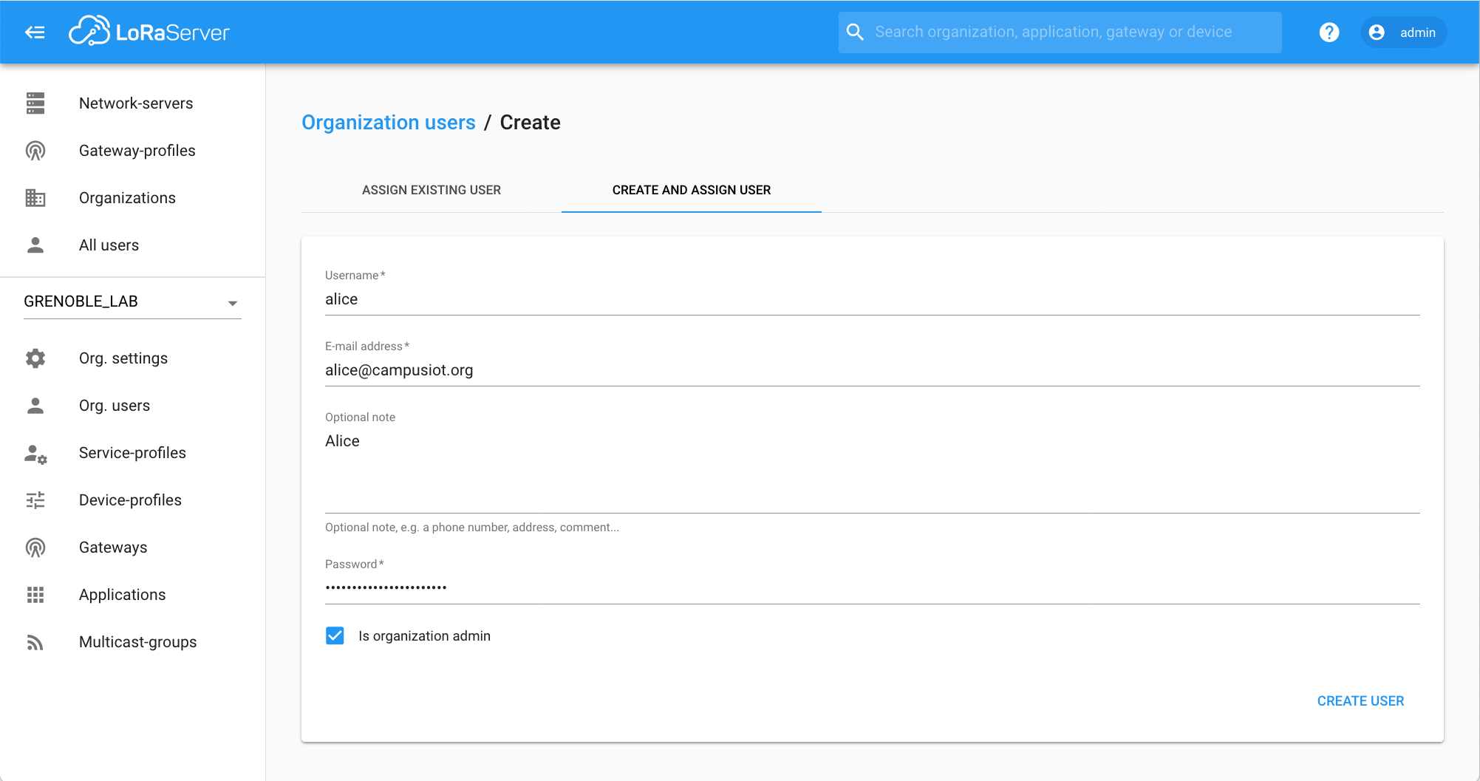1480x781 pixels.
Task: Click the Is organization admin label
Action: click(x=424, y=636)
